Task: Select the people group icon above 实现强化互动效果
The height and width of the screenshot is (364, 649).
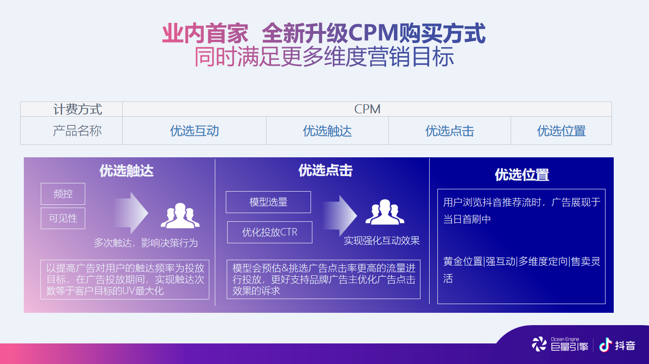Action: coord(385,212)
